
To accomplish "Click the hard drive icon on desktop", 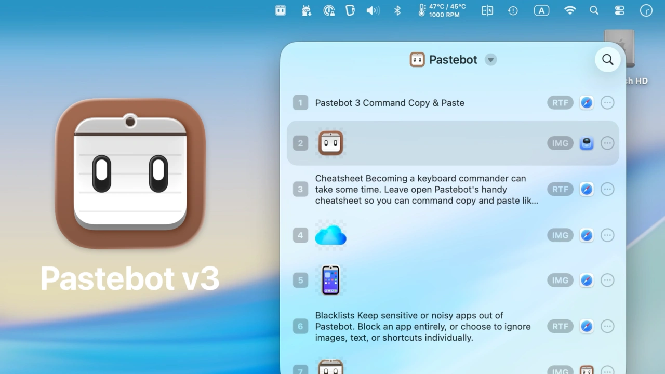I will 619,48.
